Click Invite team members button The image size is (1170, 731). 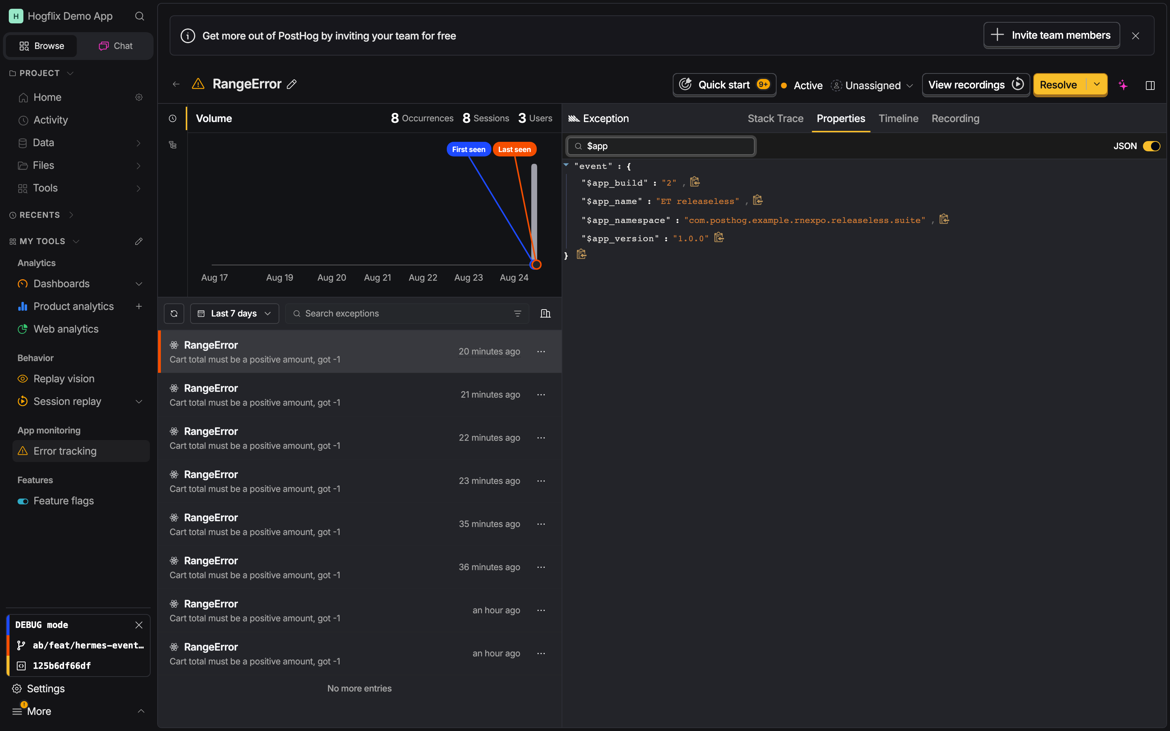[x=1052, y=35]
